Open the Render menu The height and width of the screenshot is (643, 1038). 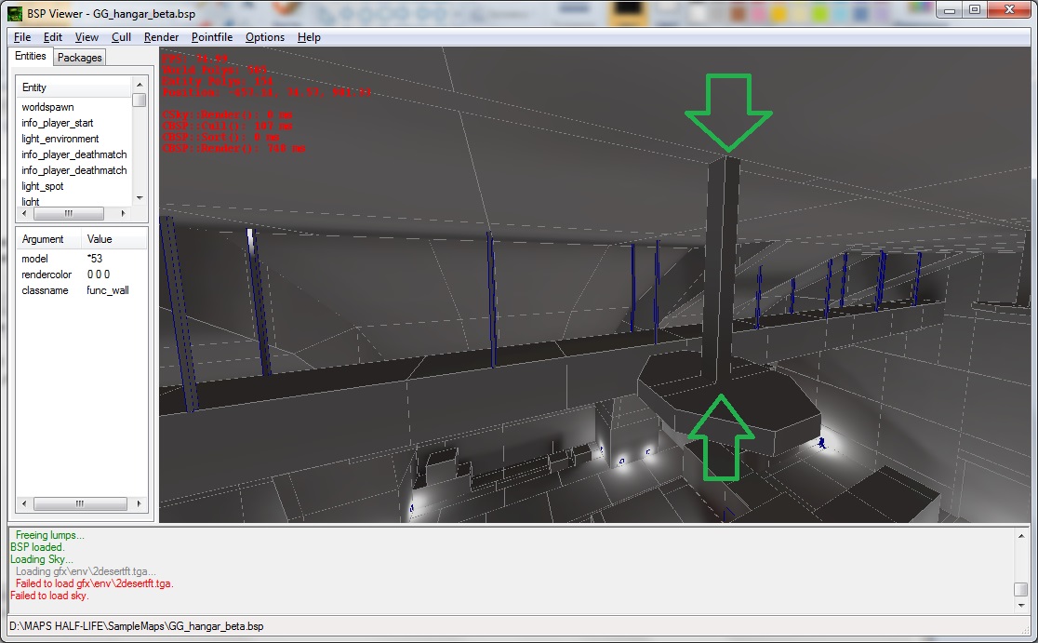click(x=162, y=37)
